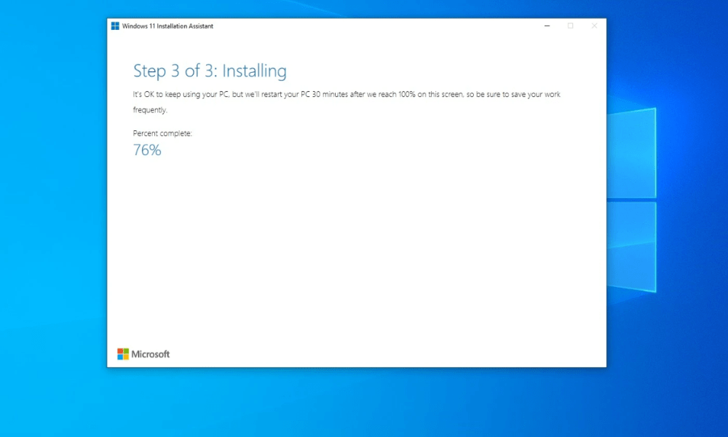Select the Microsoft four-square logo at bottom left
Screen dimensions: 728x437
point(122,354)
